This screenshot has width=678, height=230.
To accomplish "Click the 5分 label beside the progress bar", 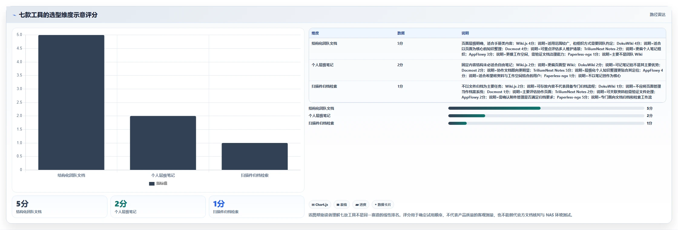I will click(650, 109).
